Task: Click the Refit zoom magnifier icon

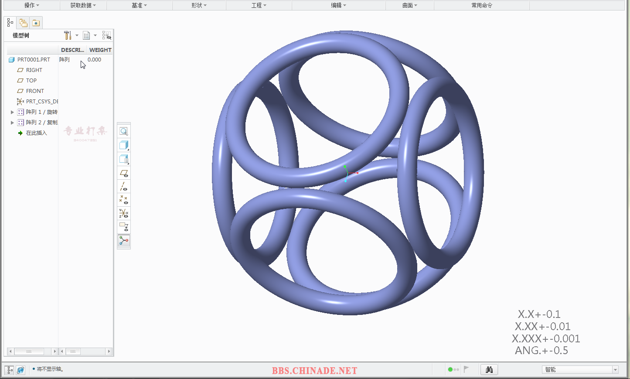Action: (x=124, y=131)
